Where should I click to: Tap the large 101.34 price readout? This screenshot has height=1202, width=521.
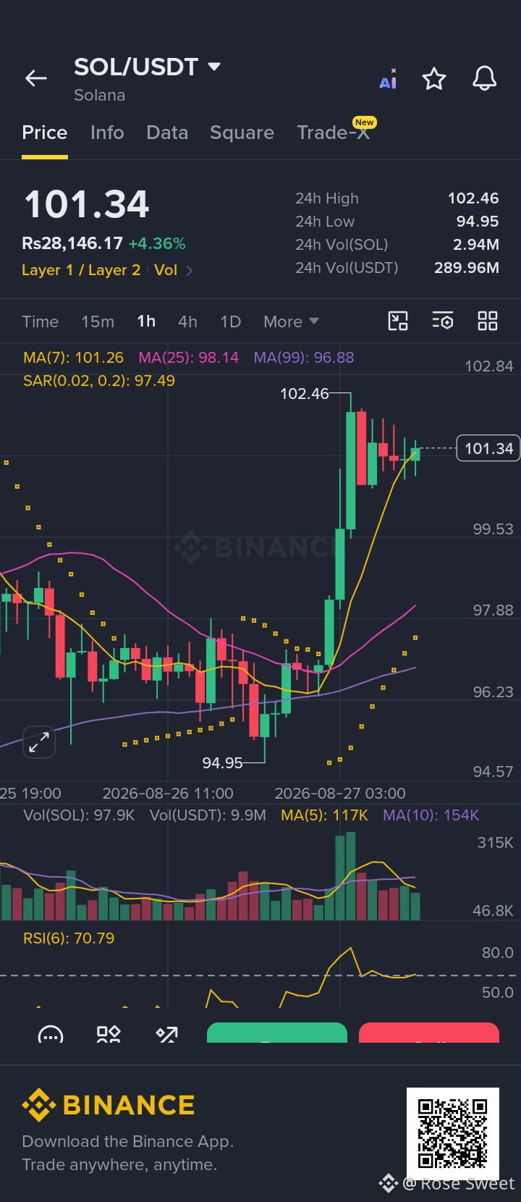click(x=87, y=204)
